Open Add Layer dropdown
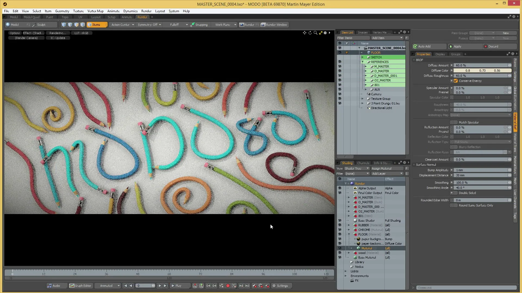This screenshot has width=522, height=293. pos(387,174)
